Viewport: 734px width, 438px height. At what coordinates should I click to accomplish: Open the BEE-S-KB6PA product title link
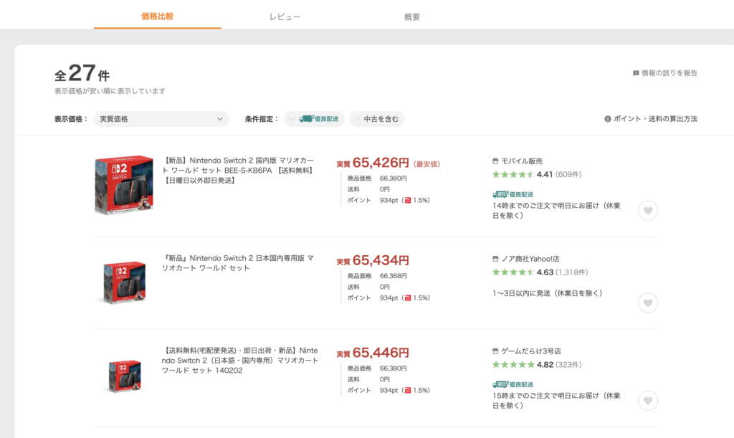pyautogui.click(x=238, y=171)
